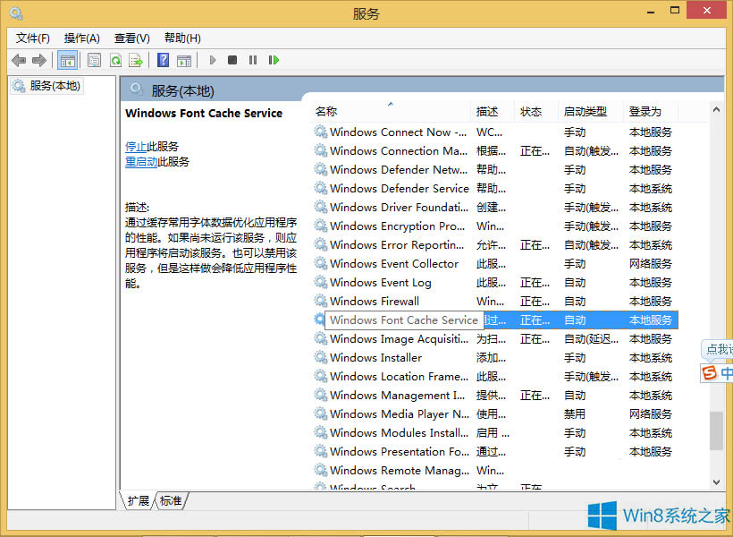Sort services by the 名称 column header
Image resolution: width=733 pixels, height=537 pixels.
click(x=326, y=111)
